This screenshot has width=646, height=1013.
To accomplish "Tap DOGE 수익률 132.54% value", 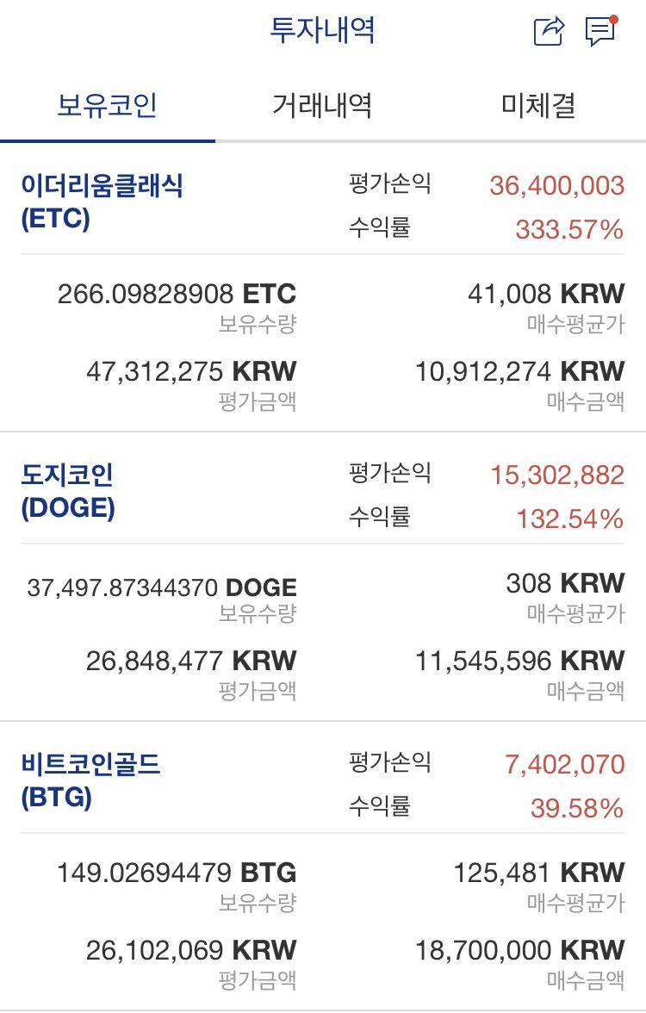I will tap(568, 519).
